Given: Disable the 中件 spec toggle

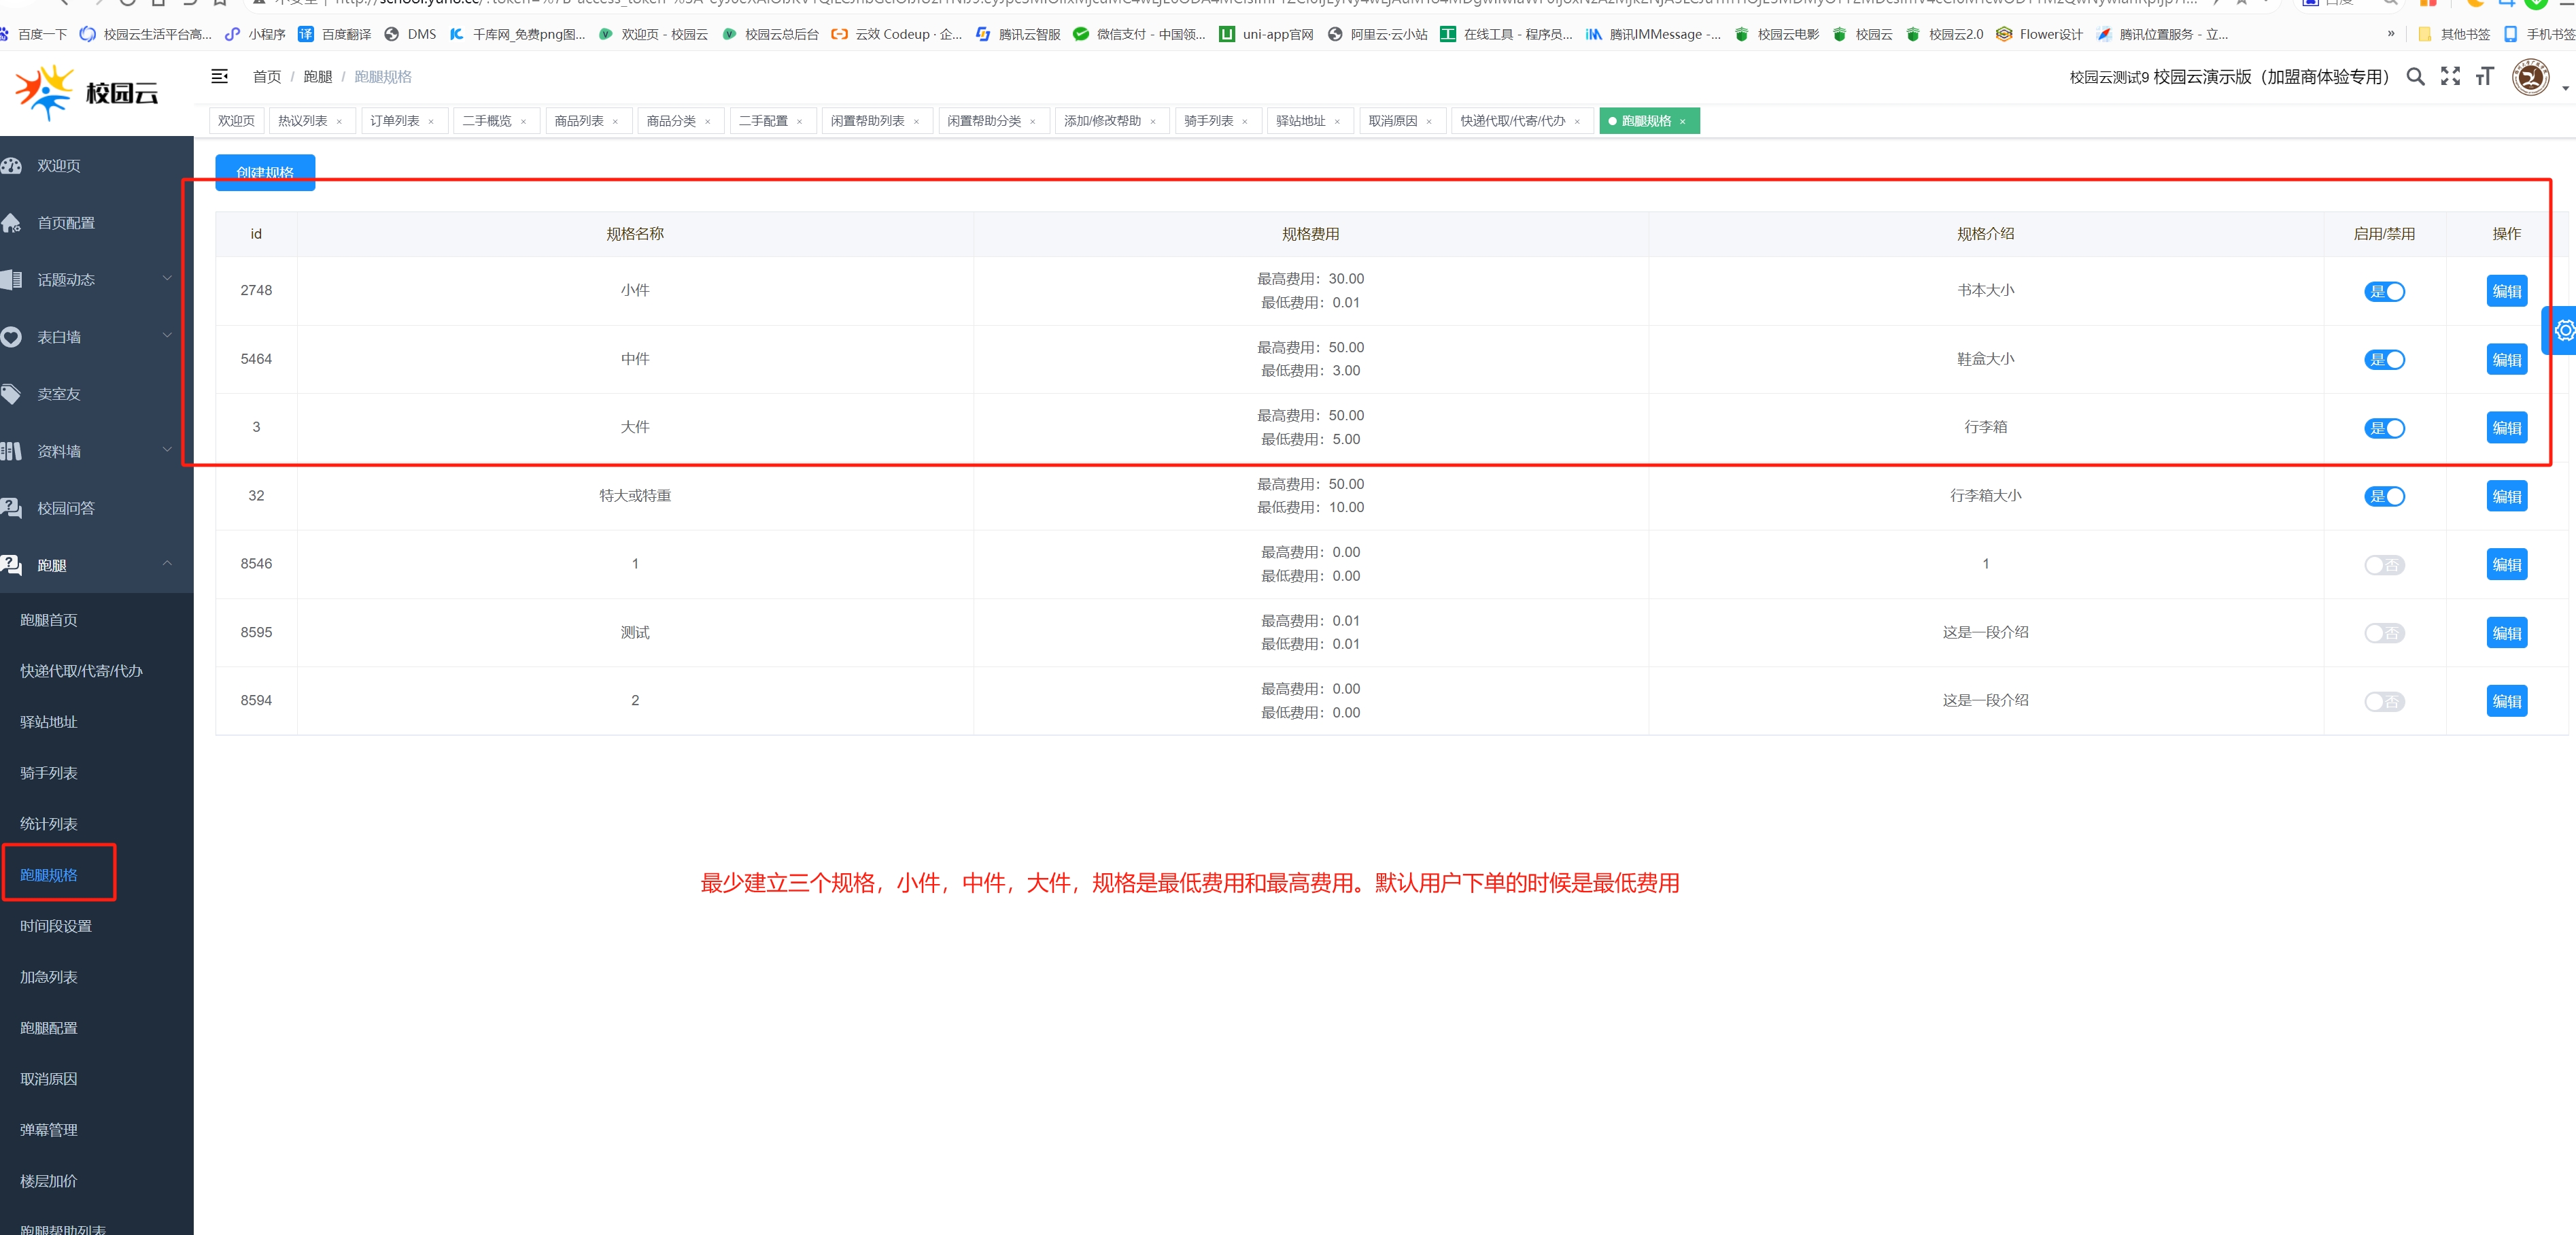Looking at the screenshot, I should (2384, 360).
